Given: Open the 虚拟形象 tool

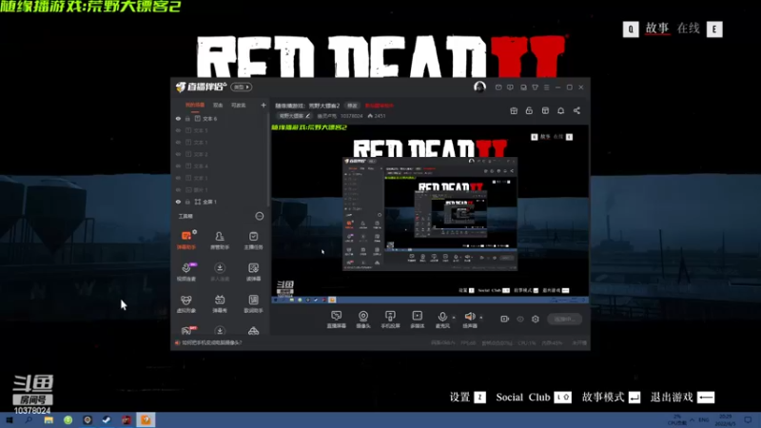Looking at the screenshot, I should [x=186, y=303].
